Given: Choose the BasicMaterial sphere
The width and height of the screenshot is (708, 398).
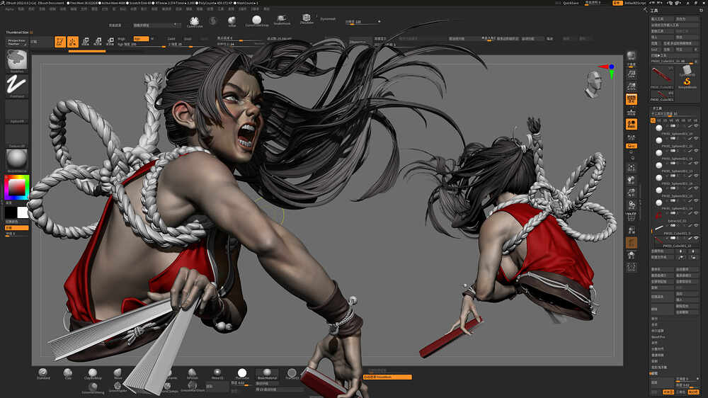Looking at the screenshot, I should [x=267, y=374].
